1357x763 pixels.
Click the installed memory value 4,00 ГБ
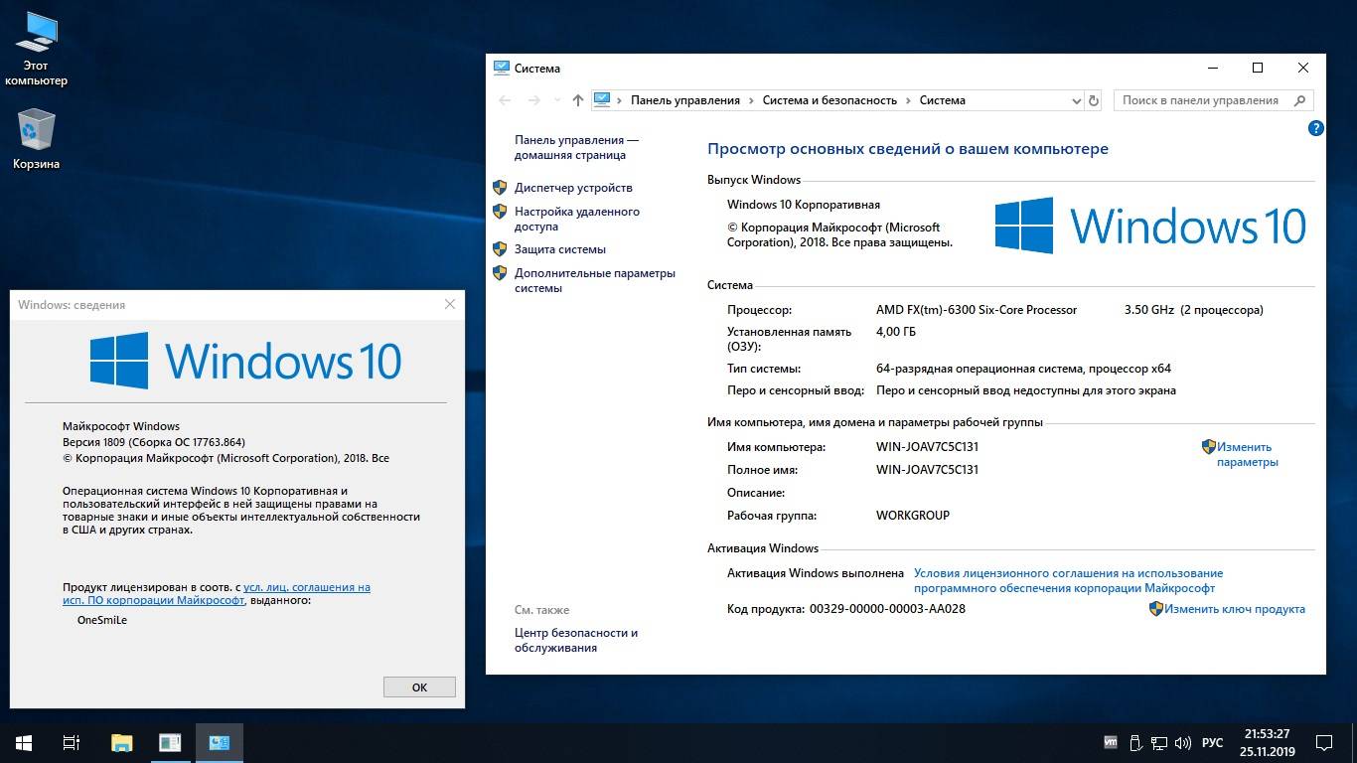coord(896,332)
